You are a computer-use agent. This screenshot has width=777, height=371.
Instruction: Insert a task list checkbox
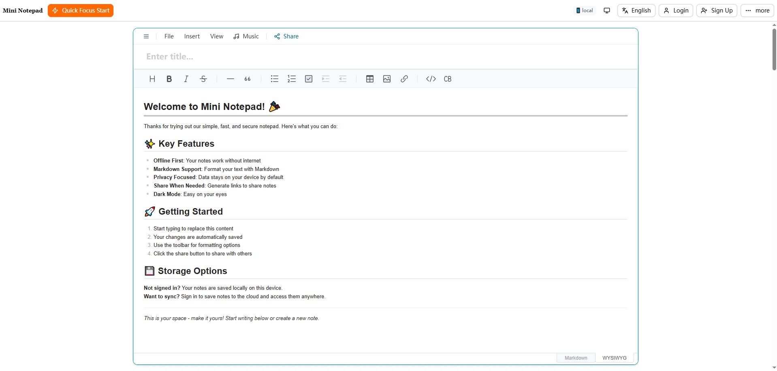[x=308, y=79]
